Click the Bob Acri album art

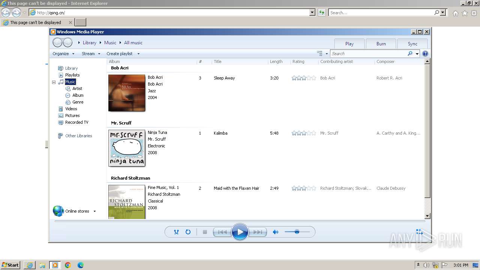127,93
